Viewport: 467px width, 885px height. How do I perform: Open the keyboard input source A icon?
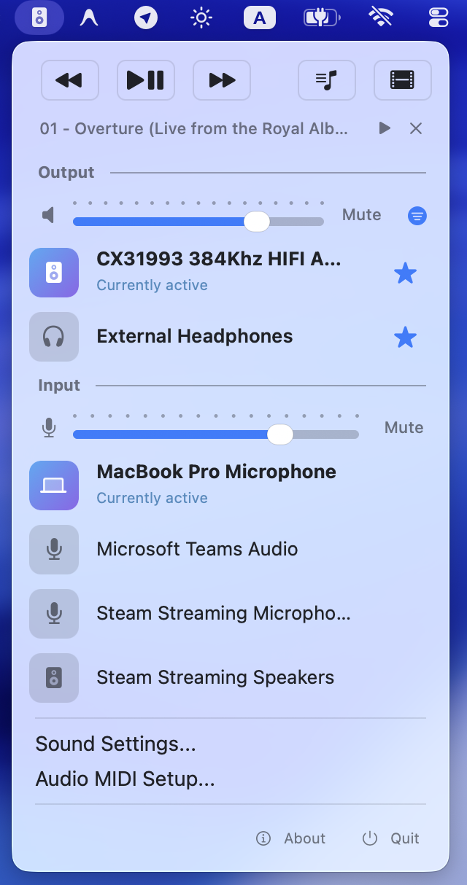click(x=260, y=17)
